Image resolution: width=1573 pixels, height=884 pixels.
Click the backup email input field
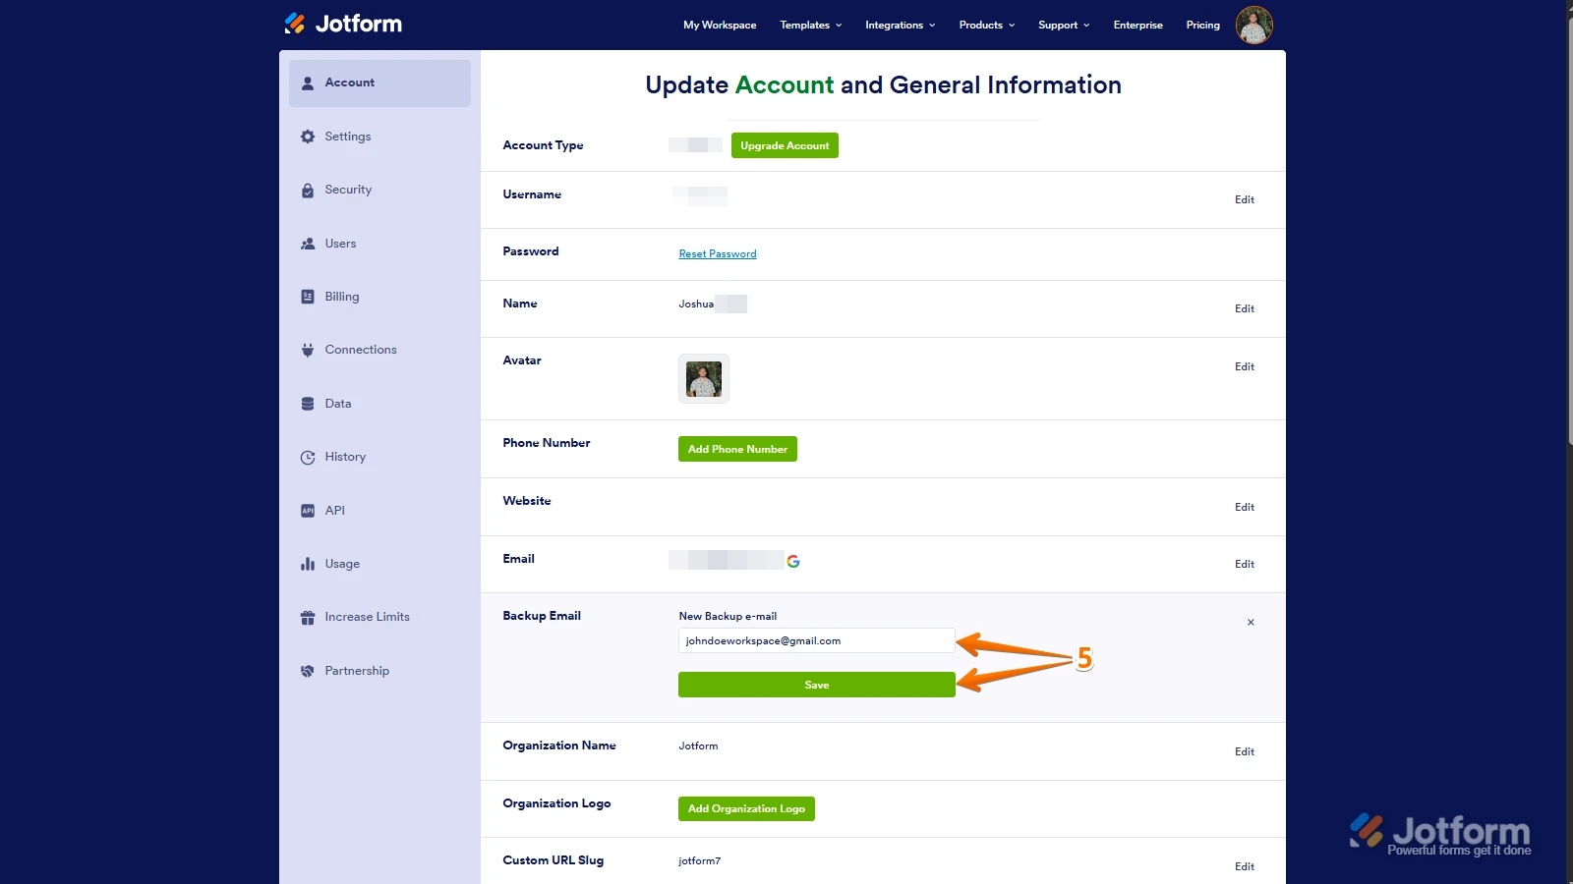[816, 640]
